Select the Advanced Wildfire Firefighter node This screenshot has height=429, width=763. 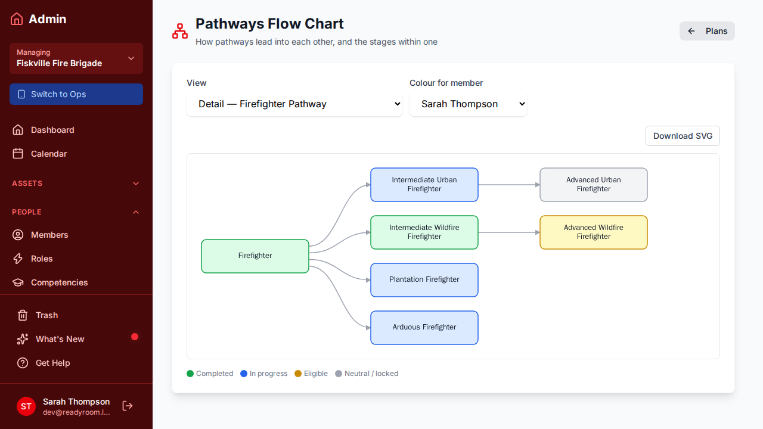[594, 232]
